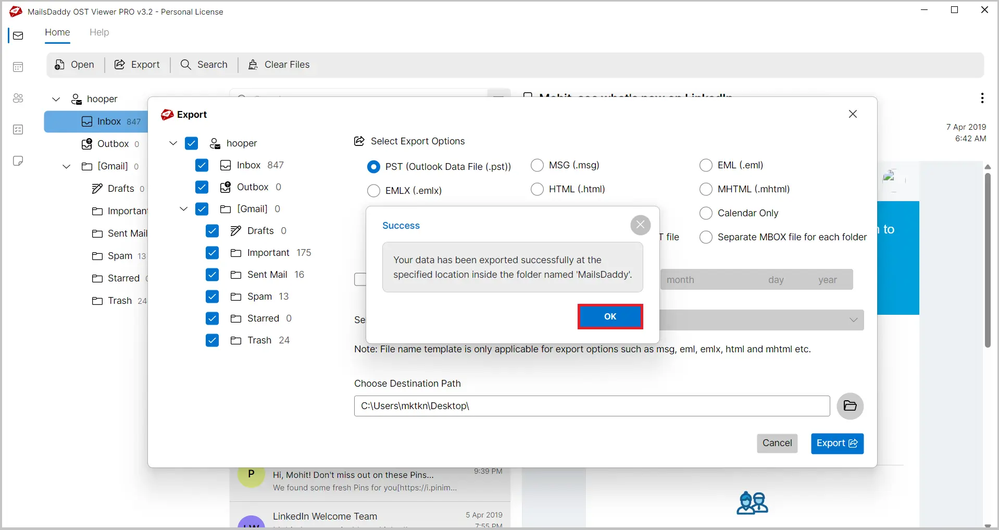This screenshot has width=999, height=530.
Task: Select the Drafts folder in the main folder tree
Action: tap(118, 189)
